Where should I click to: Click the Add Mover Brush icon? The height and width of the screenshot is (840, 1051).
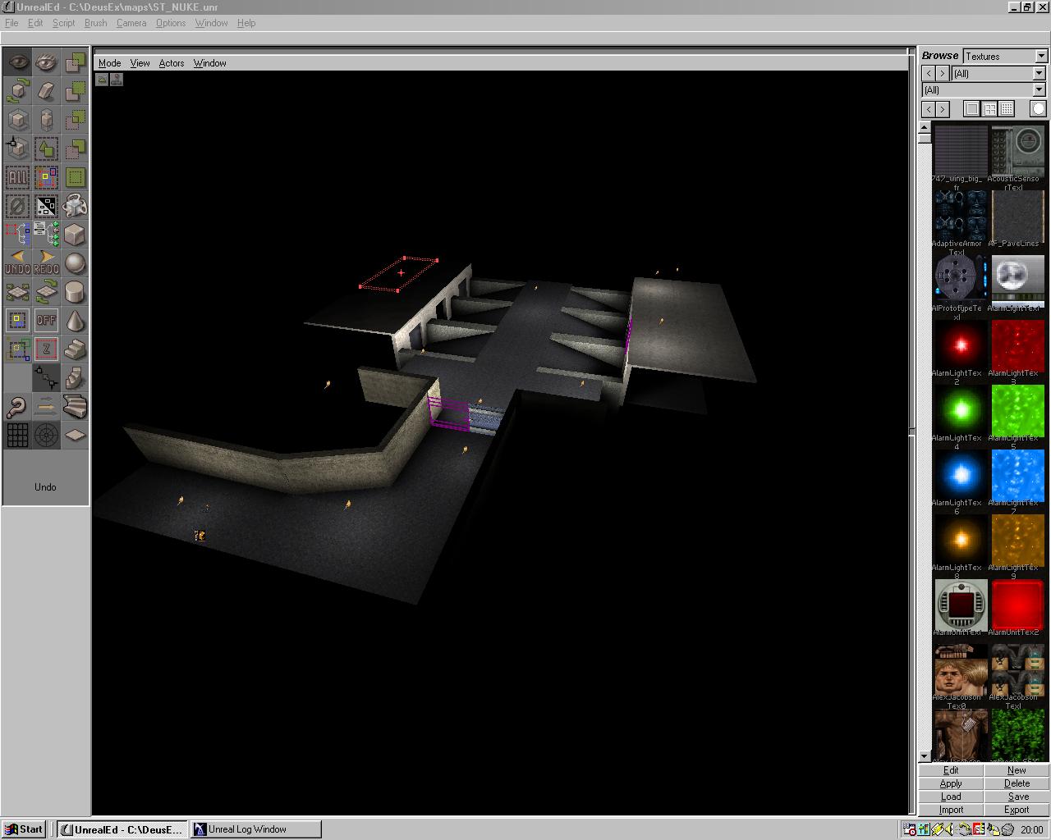pos(75,205)
